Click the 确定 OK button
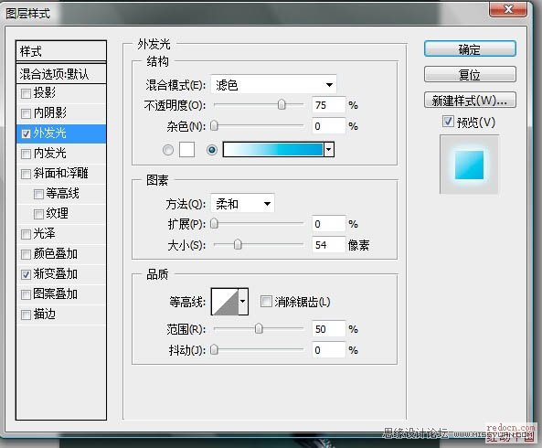Viewport: 542px width, 448px height. [x=470, y=48]
